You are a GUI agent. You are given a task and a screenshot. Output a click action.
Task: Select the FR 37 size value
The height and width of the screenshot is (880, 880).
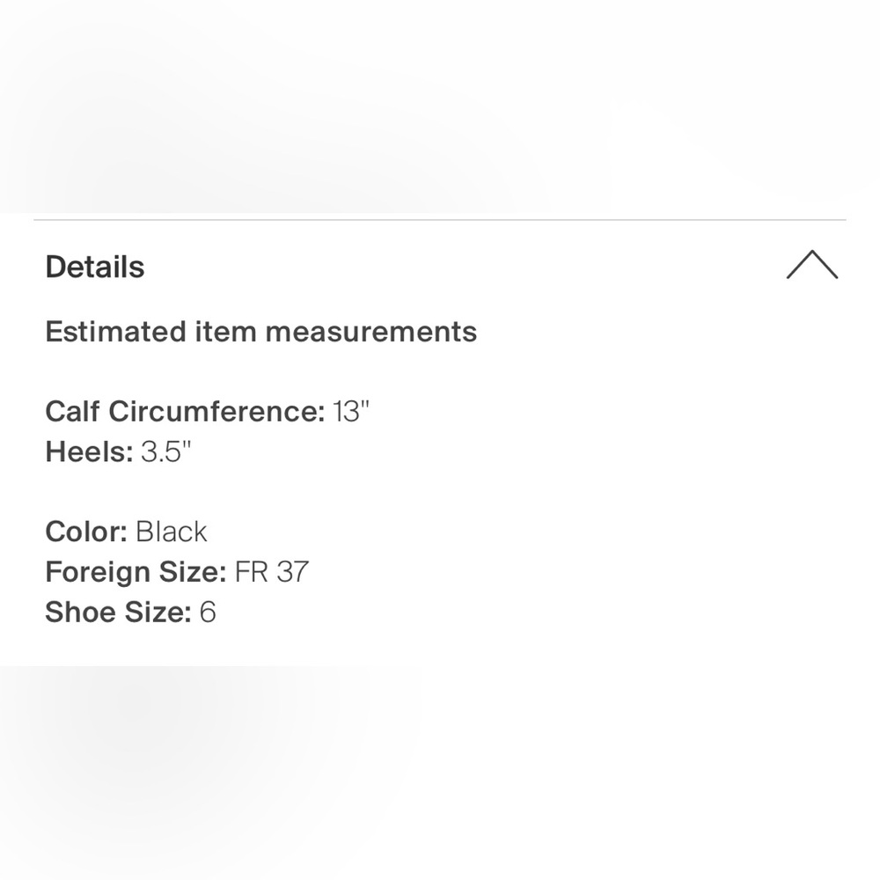(x=272, y=572)
